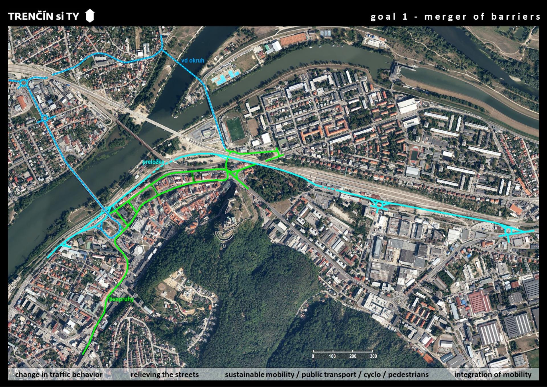Click the green 'buspruhy' route label

121,299
